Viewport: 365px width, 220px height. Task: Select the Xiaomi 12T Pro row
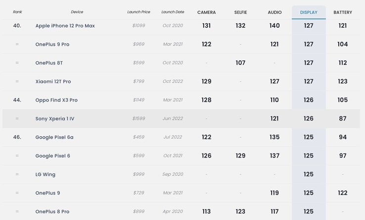(x=53, y=82)
